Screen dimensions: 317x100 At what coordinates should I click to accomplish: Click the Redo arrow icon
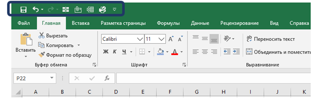(x=51, y=9)
